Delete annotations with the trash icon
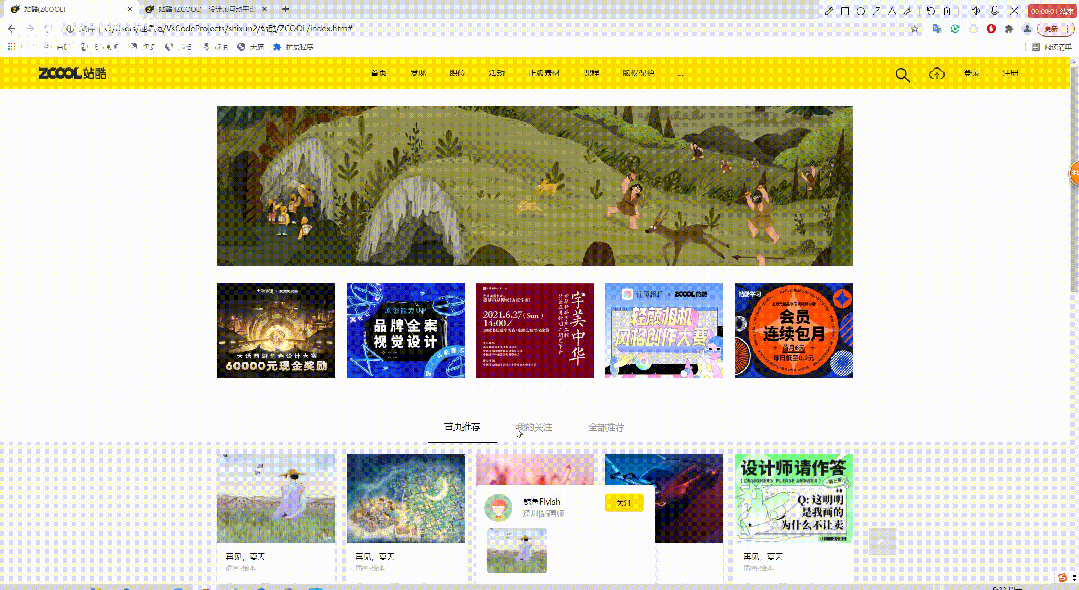The width and height of the screenshot is (1079, 590). (947, 11)
